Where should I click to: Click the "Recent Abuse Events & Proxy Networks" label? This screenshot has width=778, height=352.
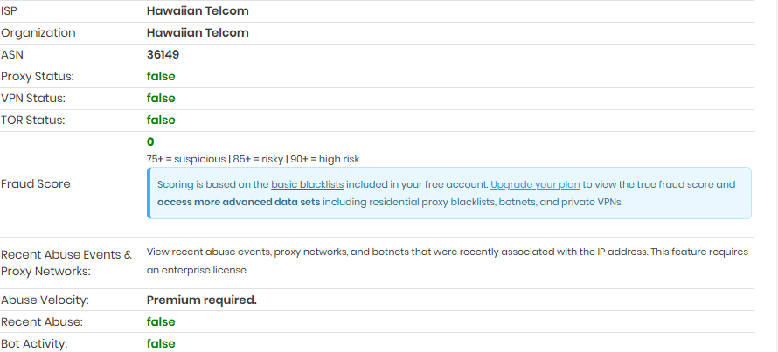[x=66, y=262]
